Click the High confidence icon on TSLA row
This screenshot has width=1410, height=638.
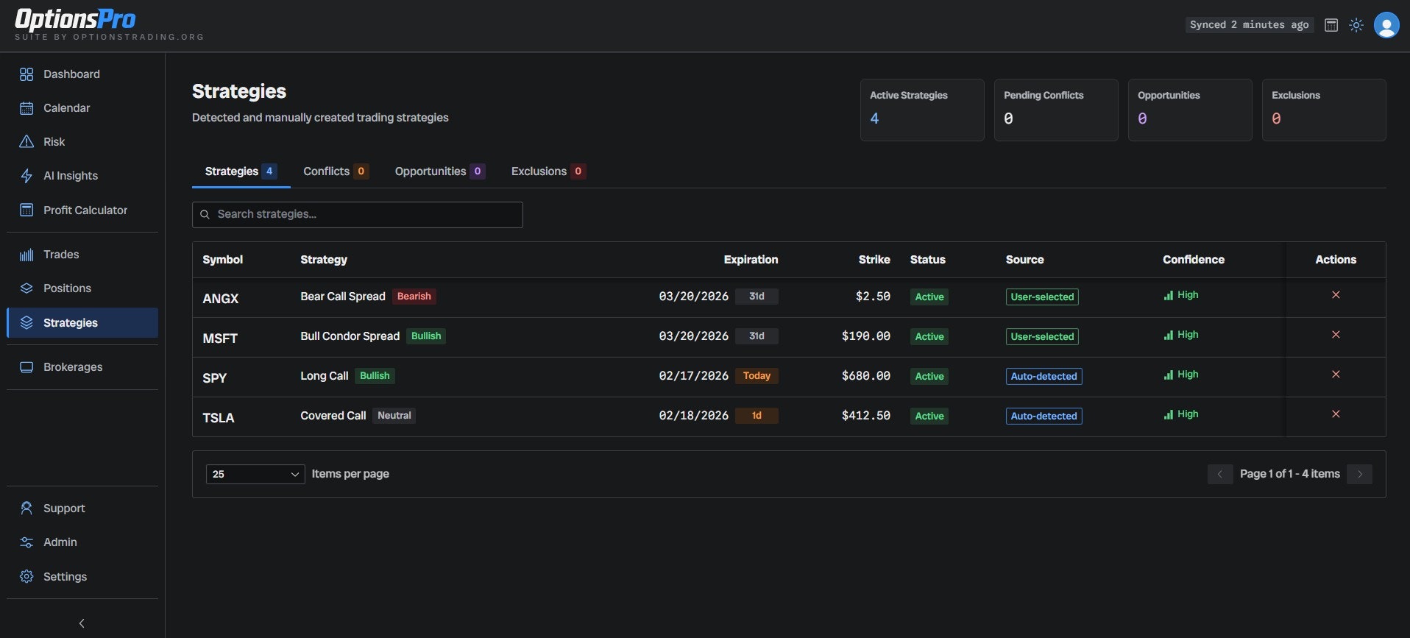(x=1169, y=415)
